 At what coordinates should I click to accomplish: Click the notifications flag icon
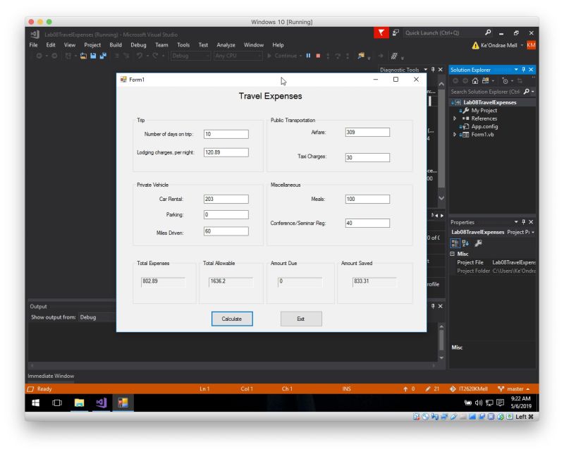(381, 32)
